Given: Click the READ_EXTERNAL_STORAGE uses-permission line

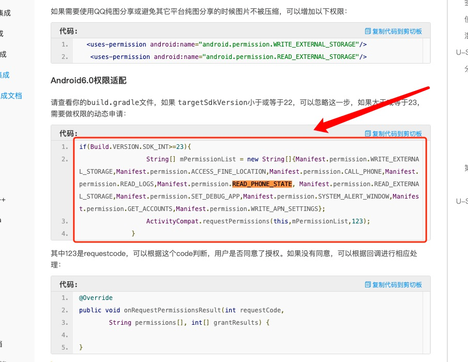Looking at the screenshot, I should pyautogui.click(x=229, y=57).
